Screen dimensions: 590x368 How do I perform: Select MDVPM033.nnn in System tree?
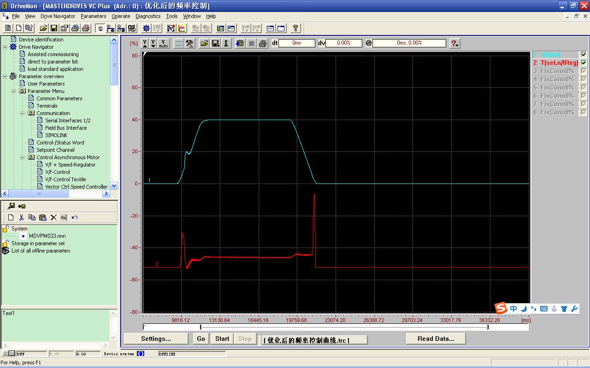coord(47,236)
